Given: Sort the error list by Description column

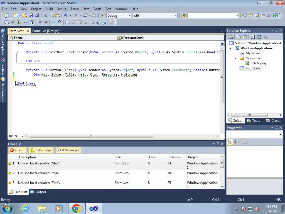Looking at the screenshot, I should [66, 157].
